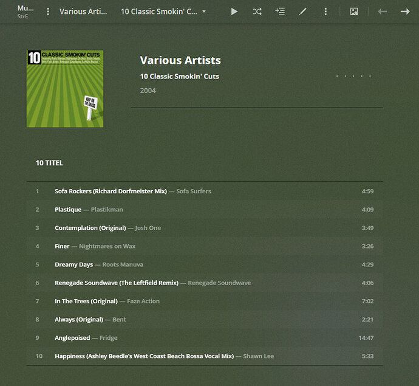This screenshot has width=419, height=386.
Task: Play track Anglepoised
Action: (x=72, y=338)
